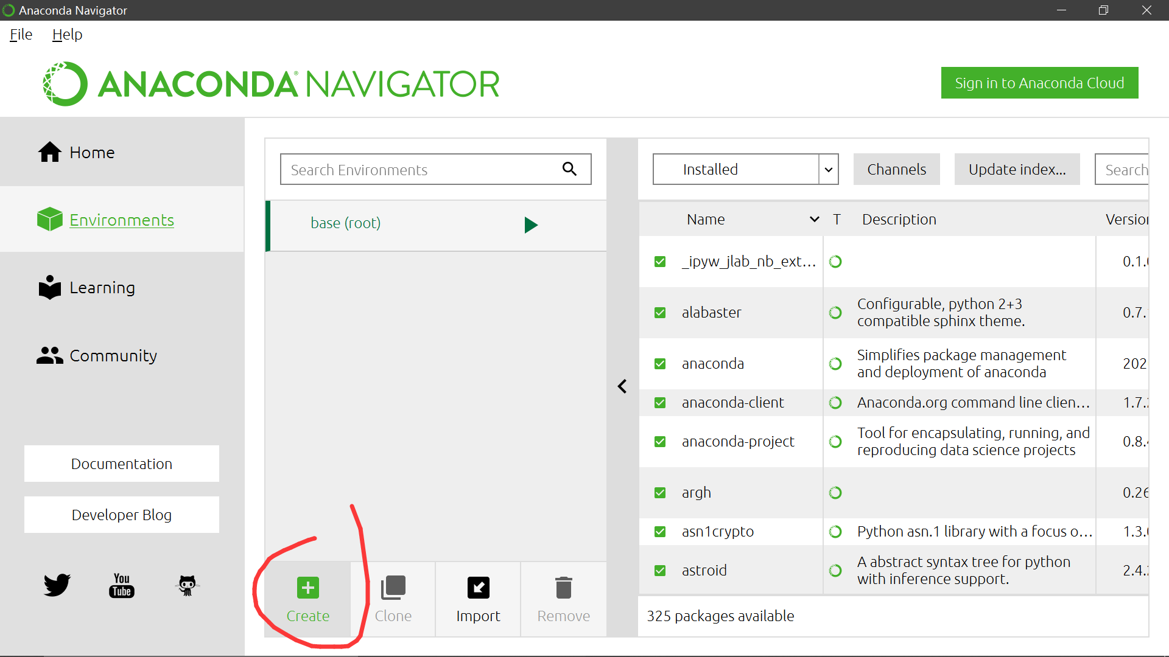Open the Help menu

click(67, 35)
